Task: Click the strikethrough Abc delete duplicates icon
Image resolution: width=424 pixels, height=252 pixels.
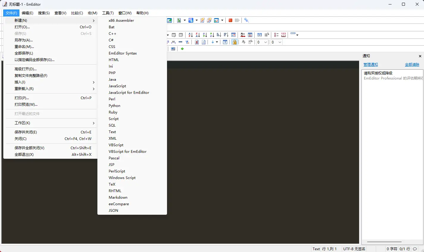Action: point(243,35)
